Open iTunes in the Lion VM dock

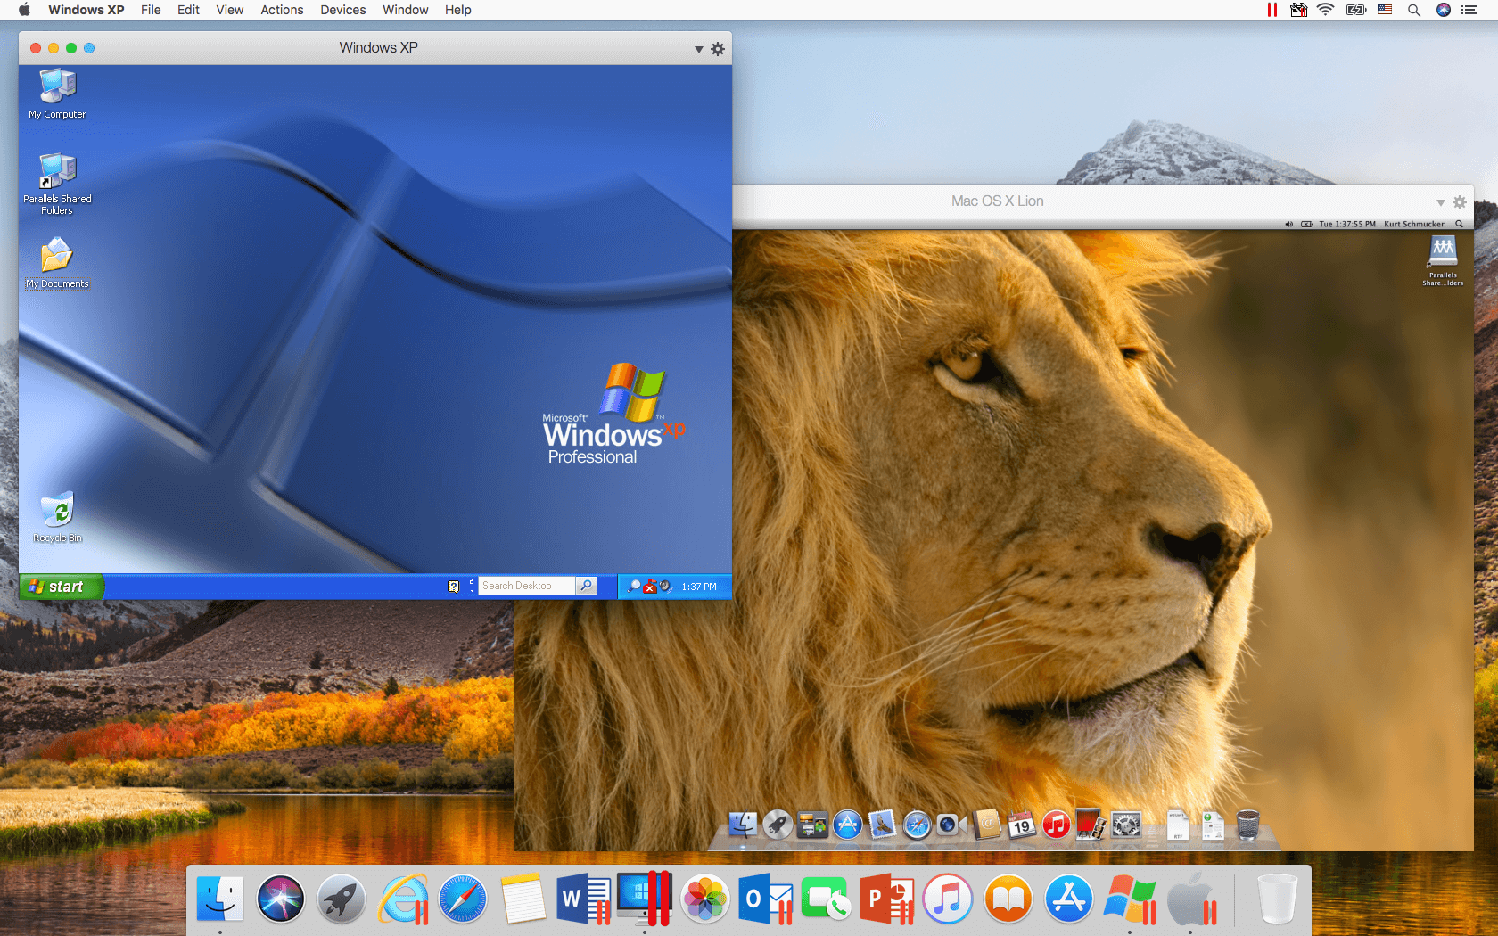(1056, 825)
